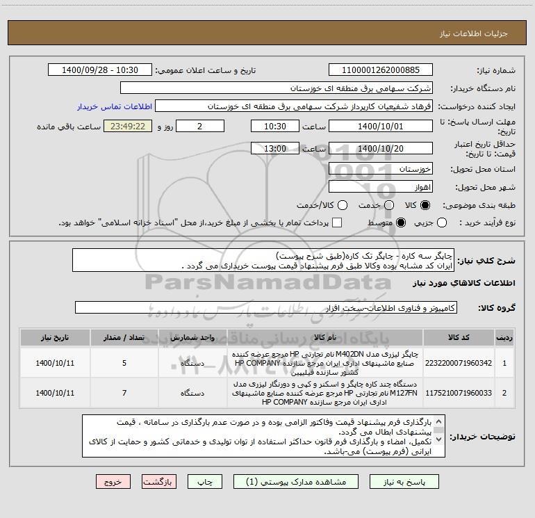Select the متوسط purchase type radio
Viewport: 535px width, 518px height.
click(401, 222)
